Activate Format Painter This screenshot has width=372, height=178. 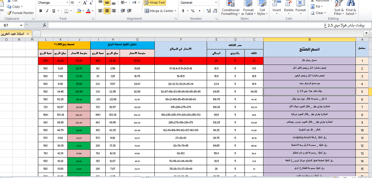(20, 13)
